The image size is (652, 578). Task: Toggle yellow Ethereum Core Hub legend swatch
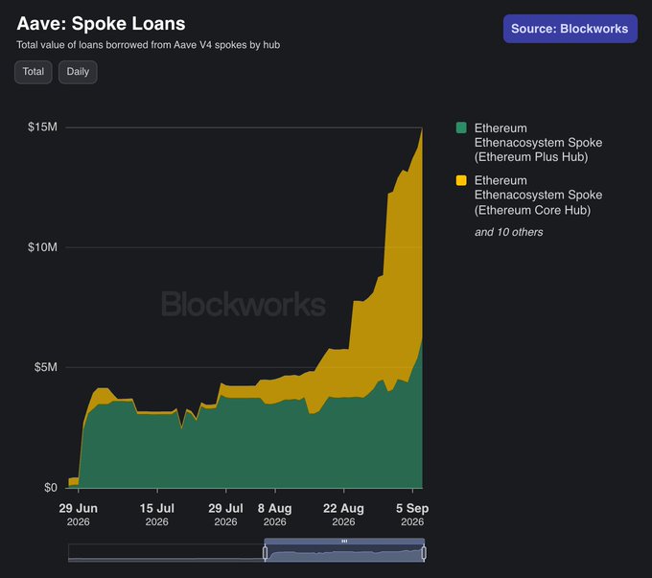[x=461, y=180]
